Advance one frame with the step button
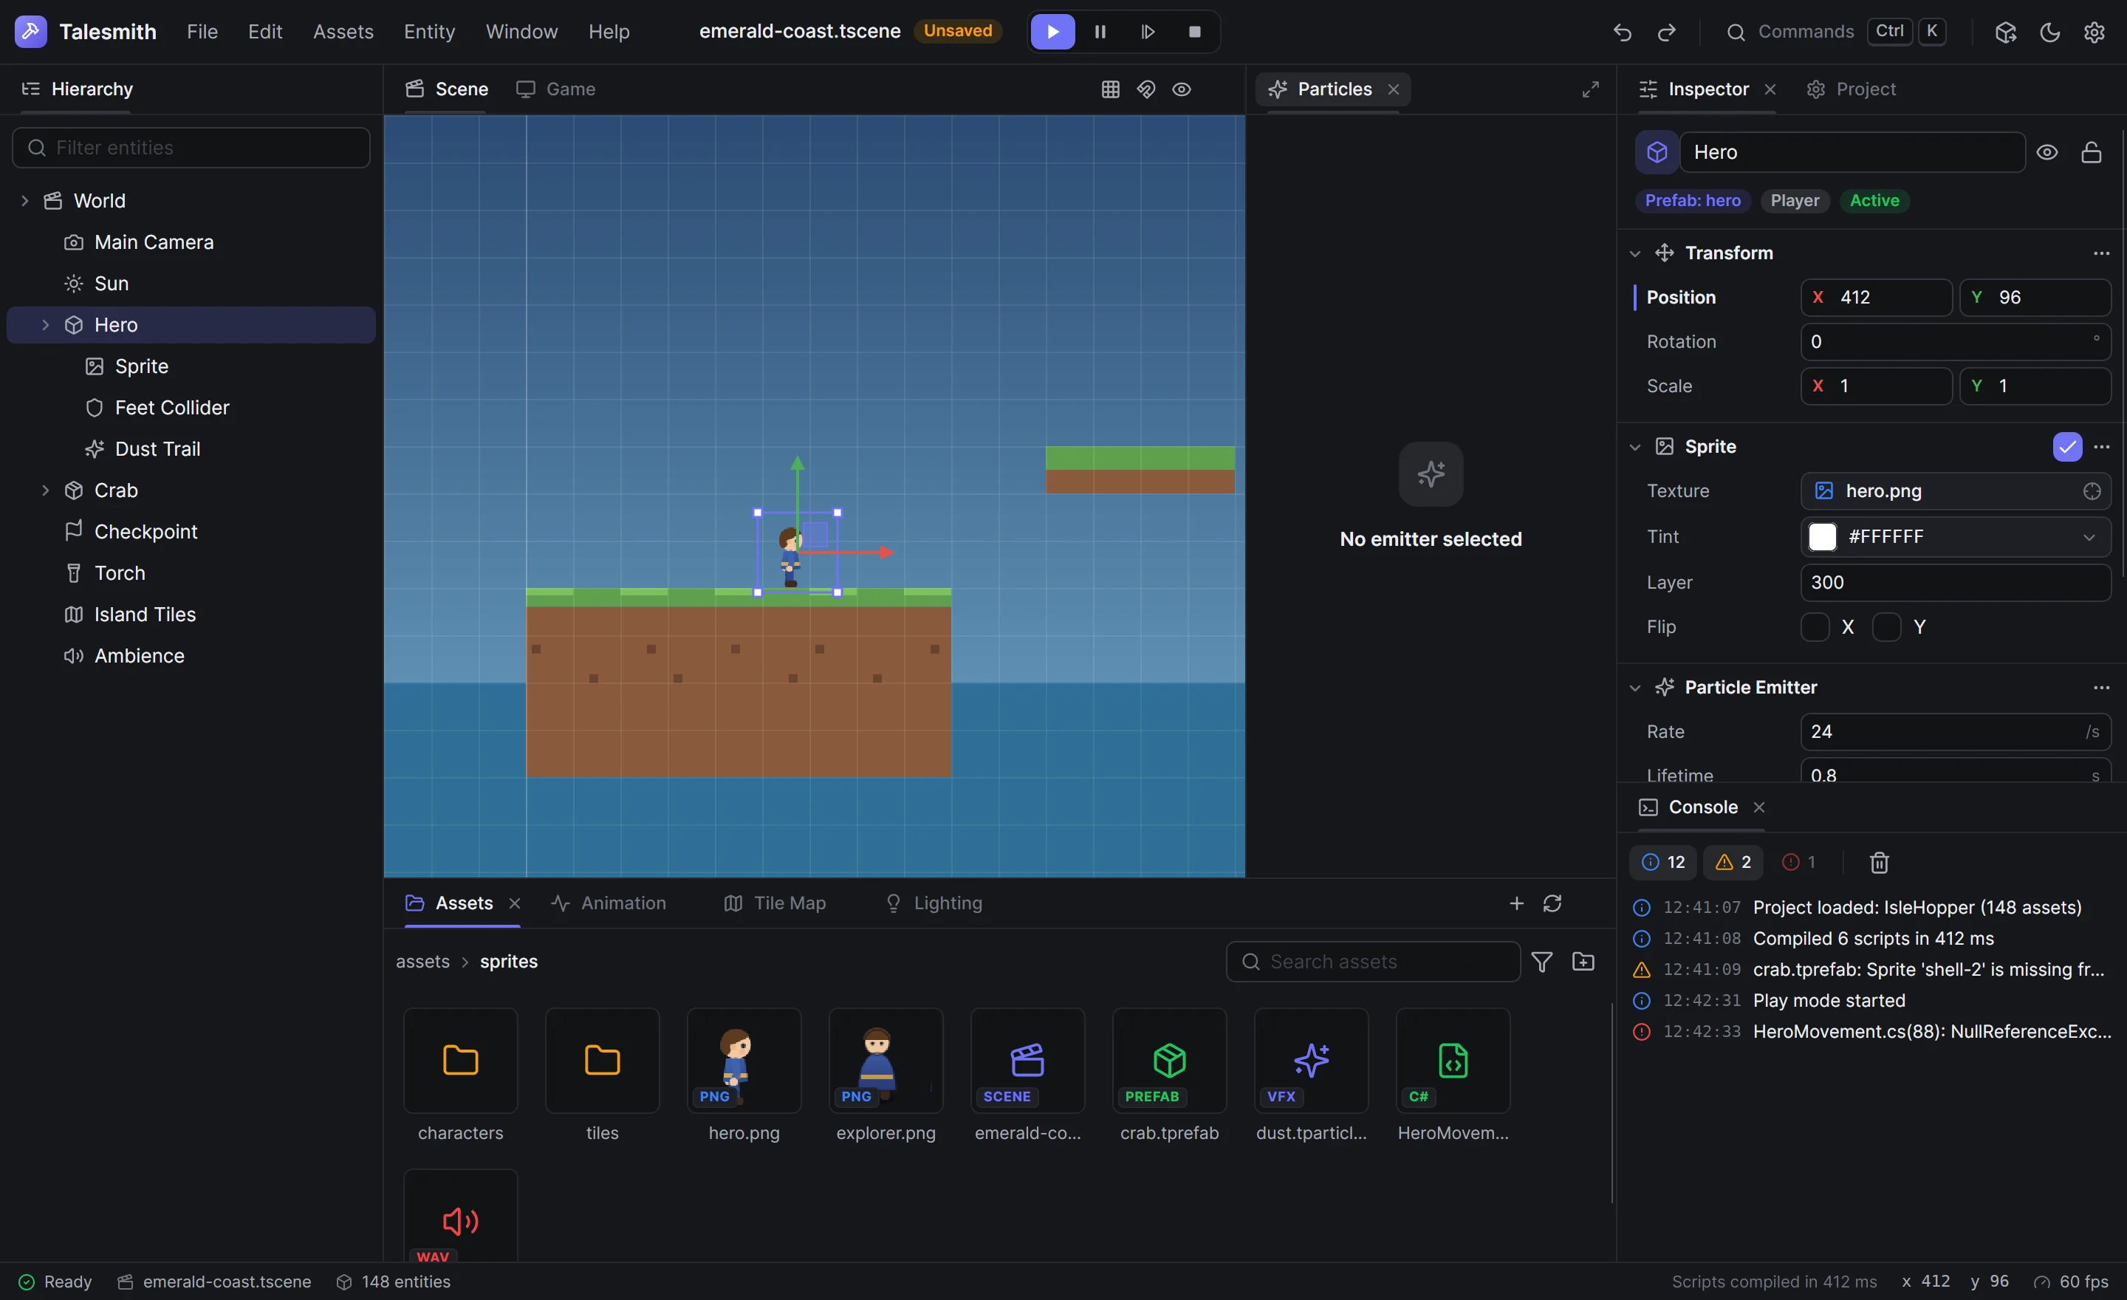Screen dimensions: 2127x1300 (x=1147, y=32)
